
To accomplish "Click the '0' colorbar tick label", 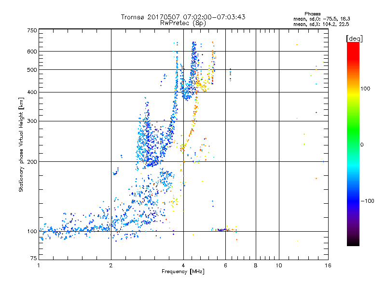I will pyautogui.click(x=362, y=145).
